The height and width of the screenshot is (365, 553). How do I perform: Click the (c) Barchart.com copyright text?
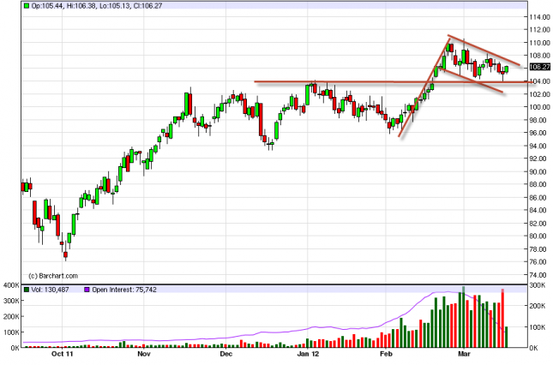click(51, 275)
